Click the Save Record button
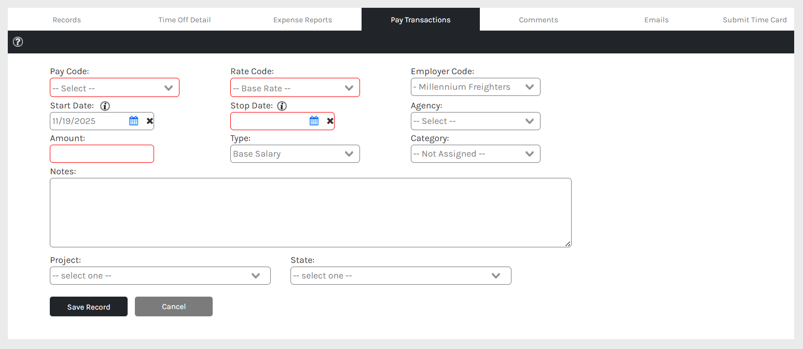The width and height of the screenshot is (803, 349). [89, 306]
